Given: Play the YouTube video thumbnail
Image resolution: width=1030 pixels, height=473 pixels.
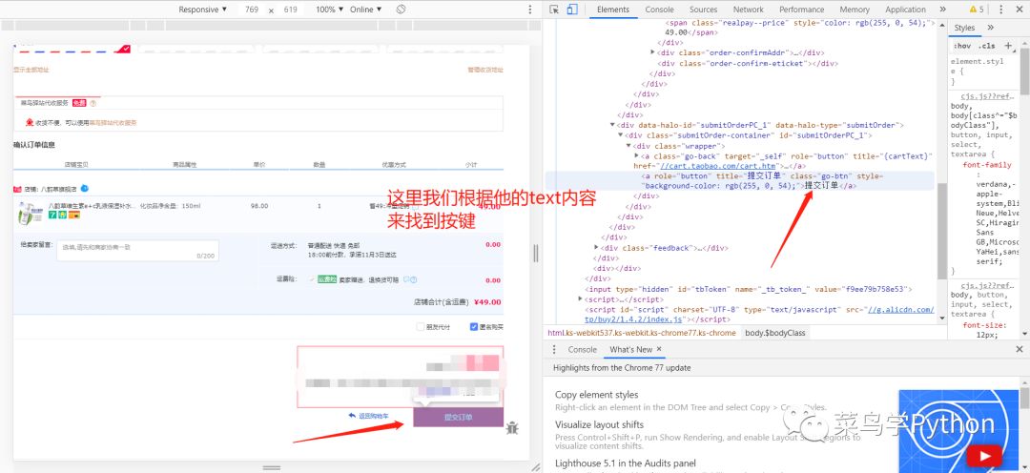Looking at the screenshot, I should point(983,457).
